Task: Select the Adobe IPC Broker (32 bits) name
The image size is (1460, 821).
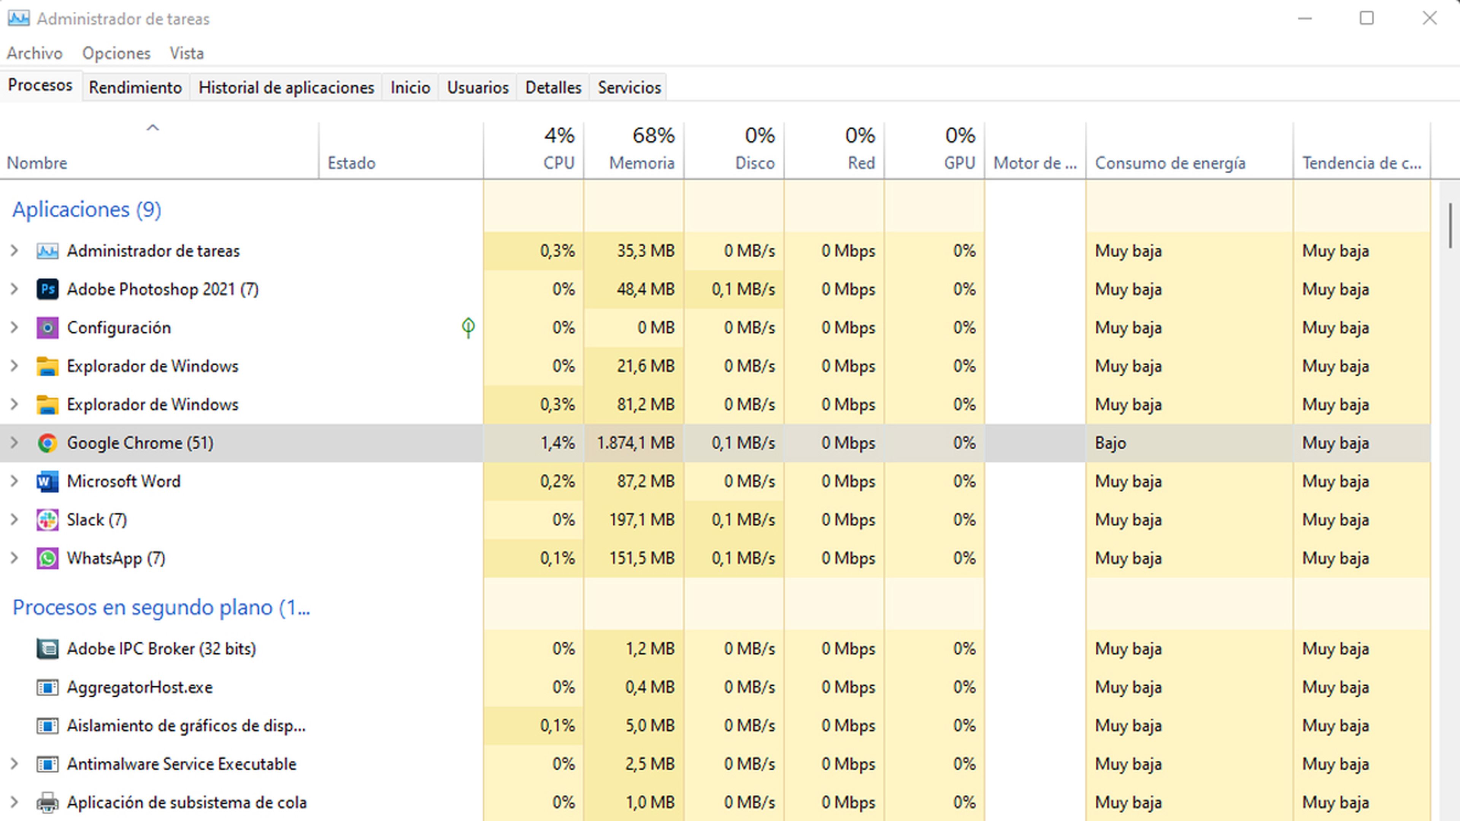Action: click(162, 649)
